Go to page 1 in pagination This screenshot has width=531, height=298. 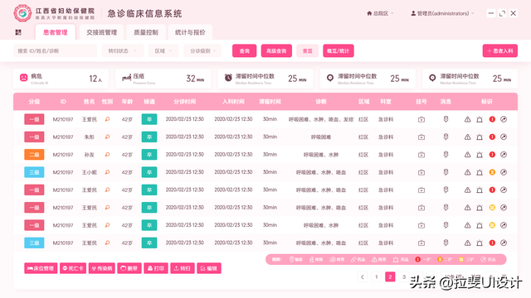376,277
